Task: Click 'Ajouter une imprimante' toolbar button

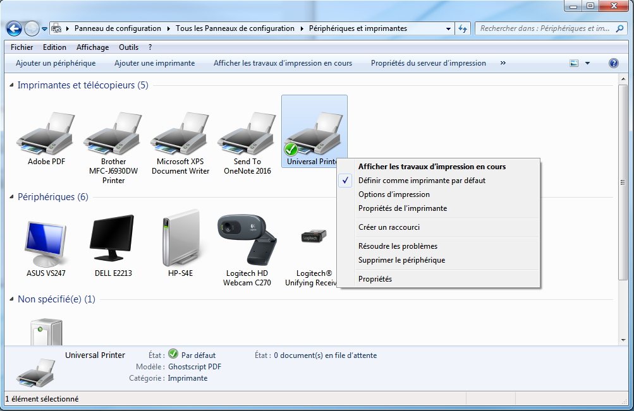Action: [154, 63]
